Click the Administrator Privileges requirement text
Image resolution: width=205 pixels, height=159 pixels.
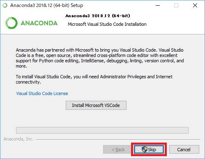[94, 79]
